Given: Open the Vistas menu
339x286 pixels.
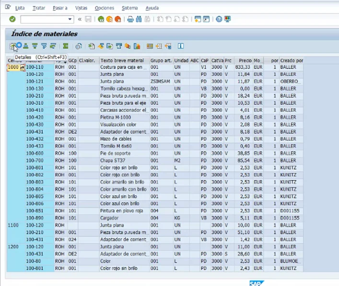Looking at the screenshot, I should pyautogui.click(x=81, y=8).
